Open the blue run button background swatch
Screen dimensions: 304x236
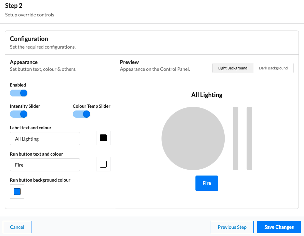(x=17, y=192)
